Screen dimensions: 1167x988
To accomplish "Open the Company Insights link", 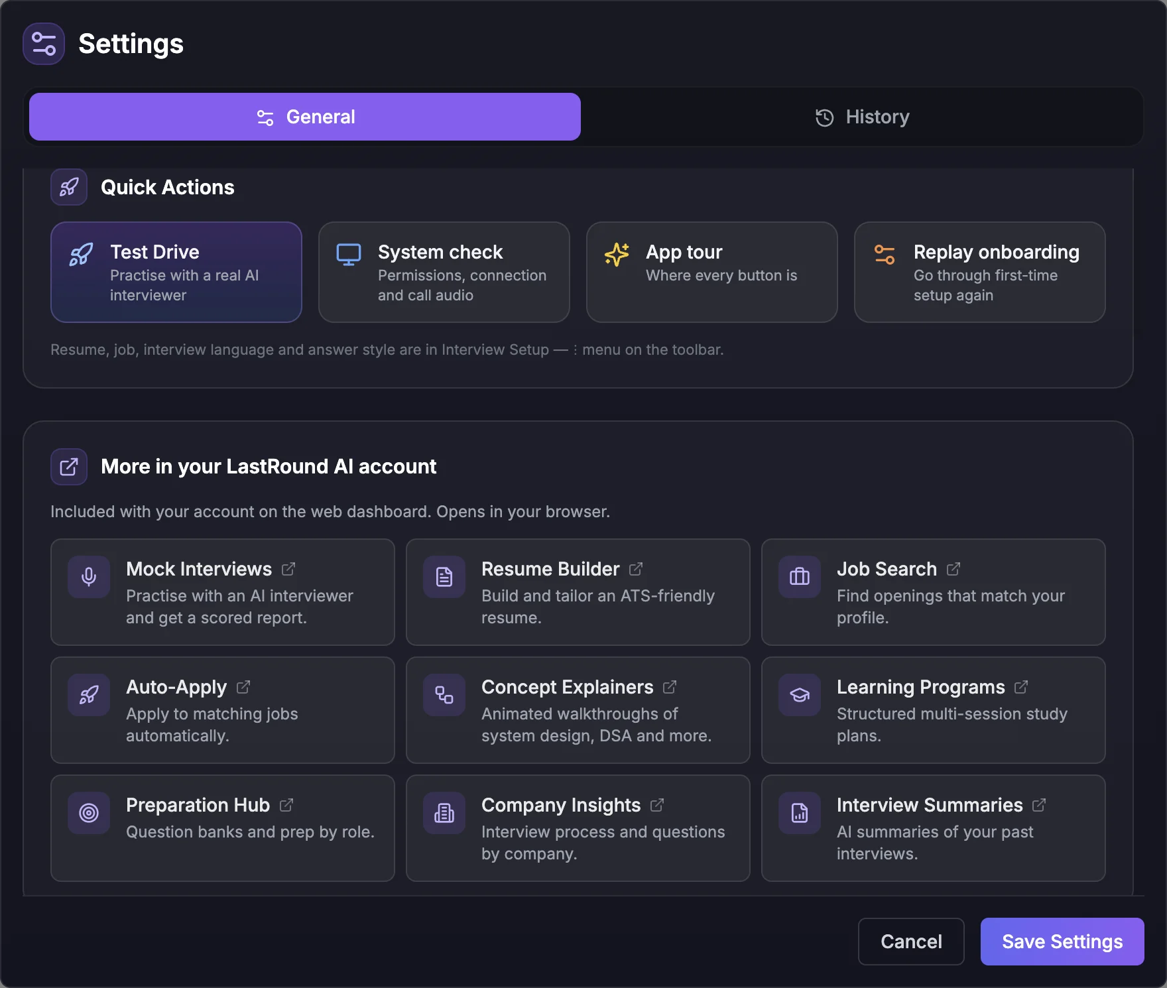I will point(578,828).
